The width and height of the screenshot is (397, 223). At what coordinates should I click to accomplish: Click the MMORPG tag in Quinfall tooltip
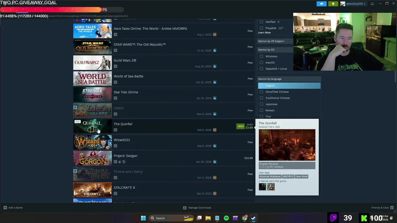pos(288,177)
